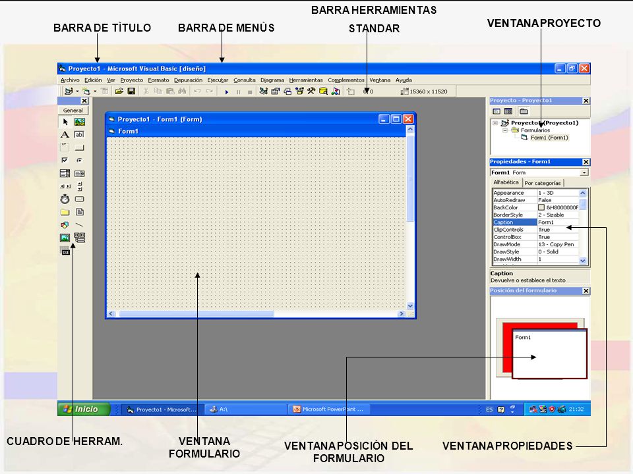Select the ListBox control tool
Viewport: 633px width, 474px height.
click(80, 173)
